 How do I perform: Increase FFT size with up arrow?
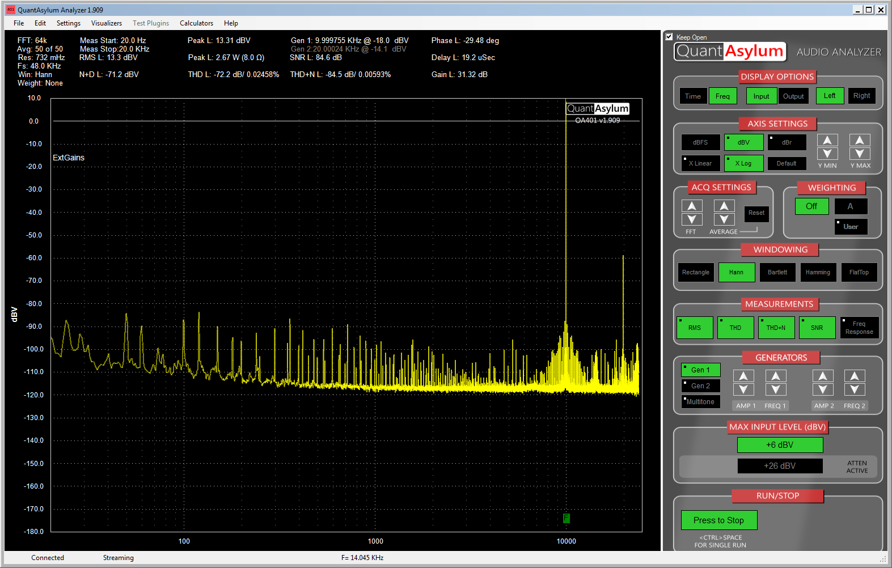click(x=692, y=206)
